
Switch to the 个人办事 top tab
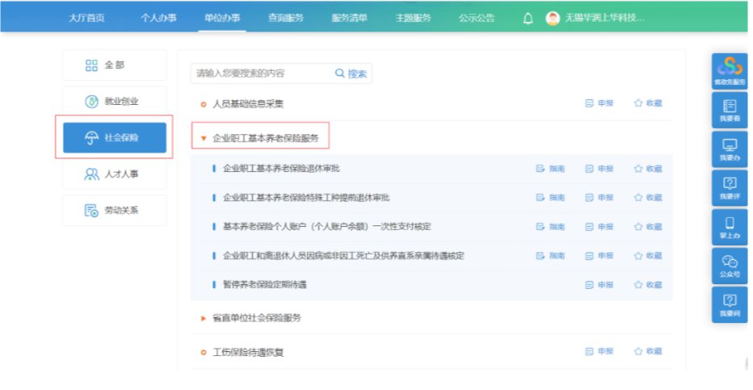point(158,19)
